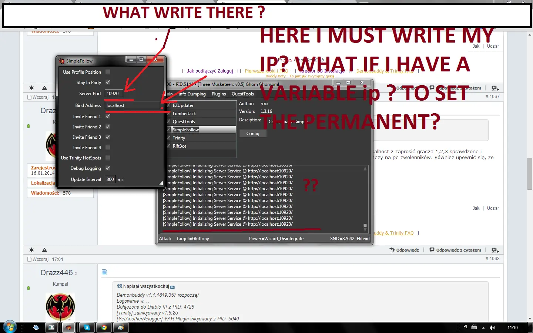Click the warning report icon below lower post
The image size is (533, 333).
point(44,250)
